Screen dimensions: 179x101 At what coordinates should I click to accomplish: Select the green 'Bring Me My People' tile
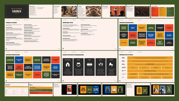[133, 42]
